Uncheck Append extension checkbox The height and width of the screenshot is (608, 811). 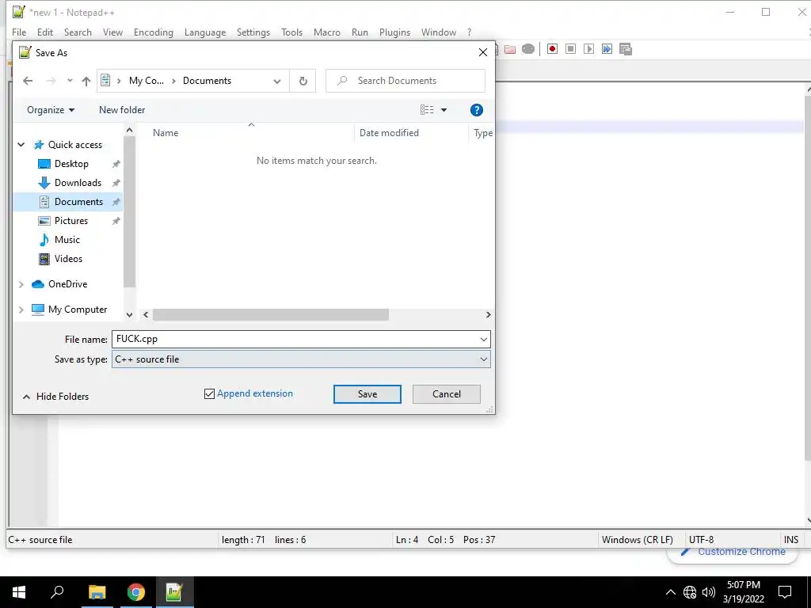[209, 394]
